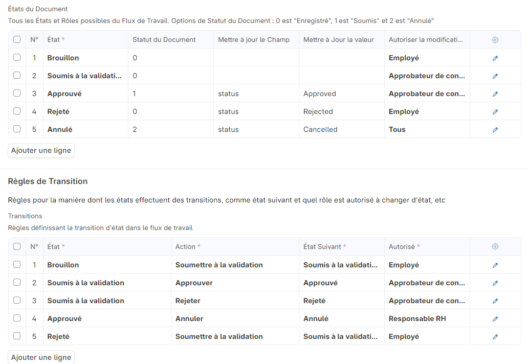Screen dimensions: 528x364
Task: Add a row to document states table
Action: [41, 150]
